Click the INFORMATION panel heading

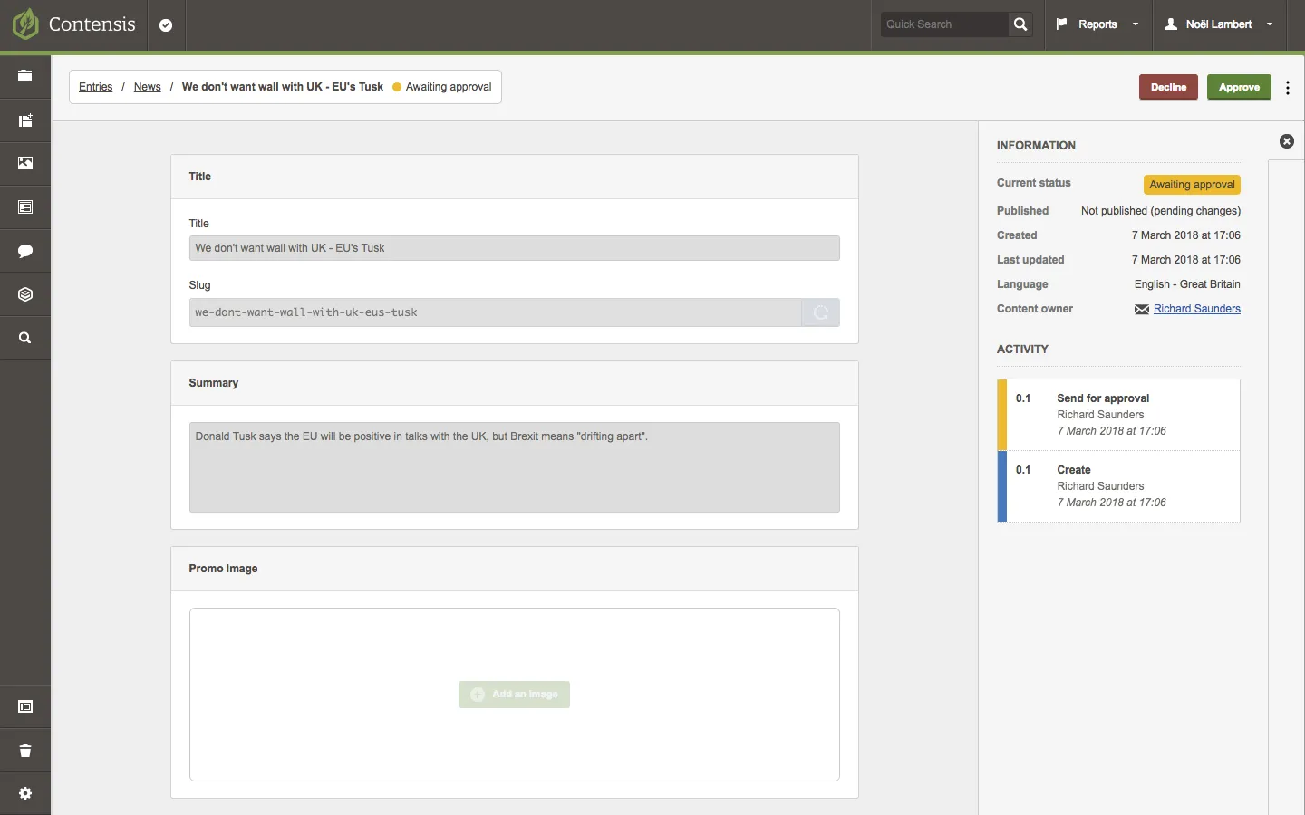(1036, 145)
